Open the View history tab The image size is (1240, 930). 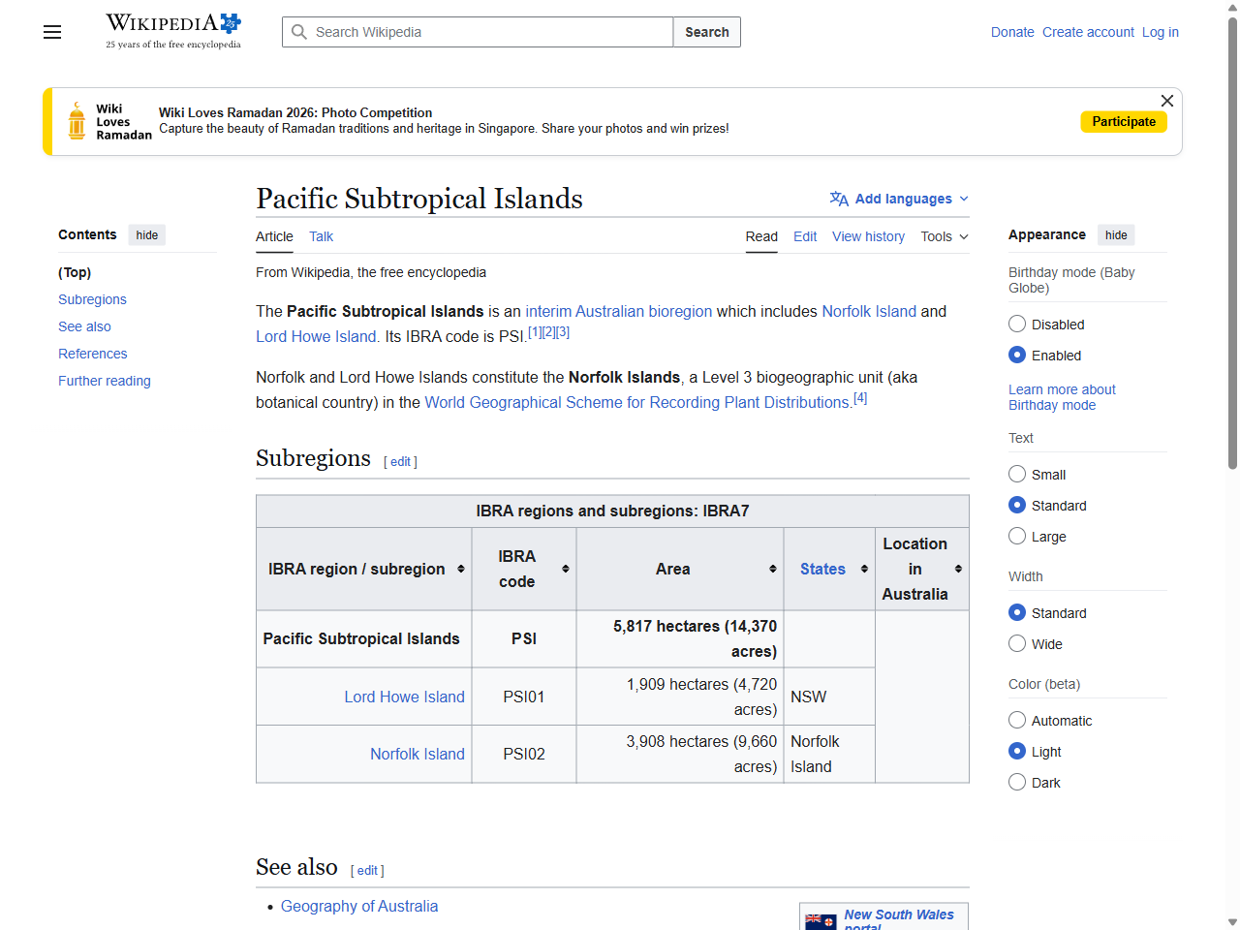pos(868,236)
